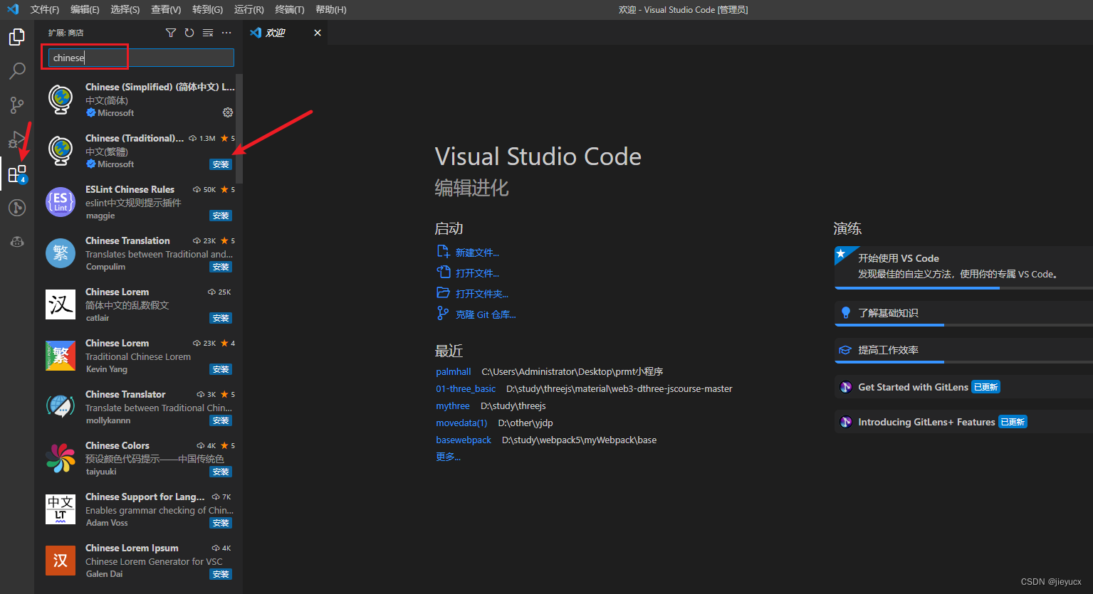Open recent project movedata(1)
Screen dimensions: 1093x594
[x=461, y=423]
